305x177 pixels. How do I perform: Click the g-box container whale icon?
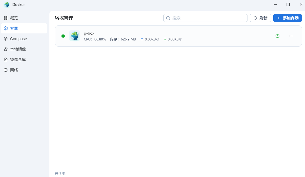coord(75,36)
